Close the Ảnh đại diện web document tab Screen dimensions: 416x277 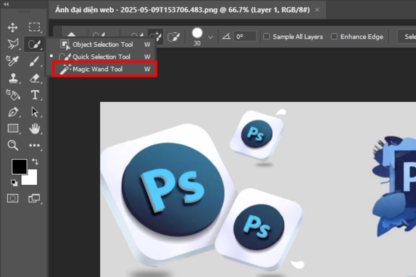tap(317, 10)
